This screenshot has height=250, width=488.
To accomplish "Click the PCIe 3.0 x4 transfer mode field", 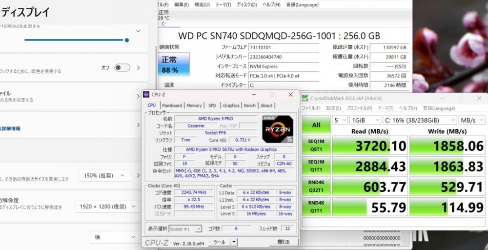I will click(x=283, y=76).
